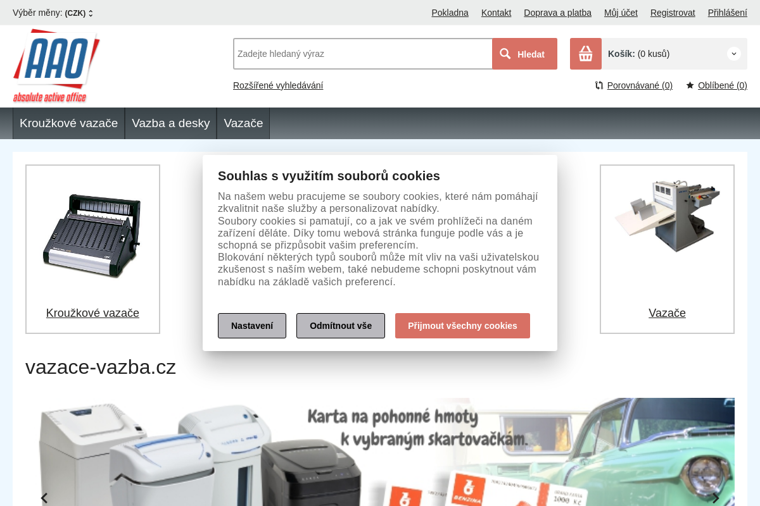760x506 pixels.
Task: Click the AAO absolute active office logo
Action: click(x=56, y=66)
